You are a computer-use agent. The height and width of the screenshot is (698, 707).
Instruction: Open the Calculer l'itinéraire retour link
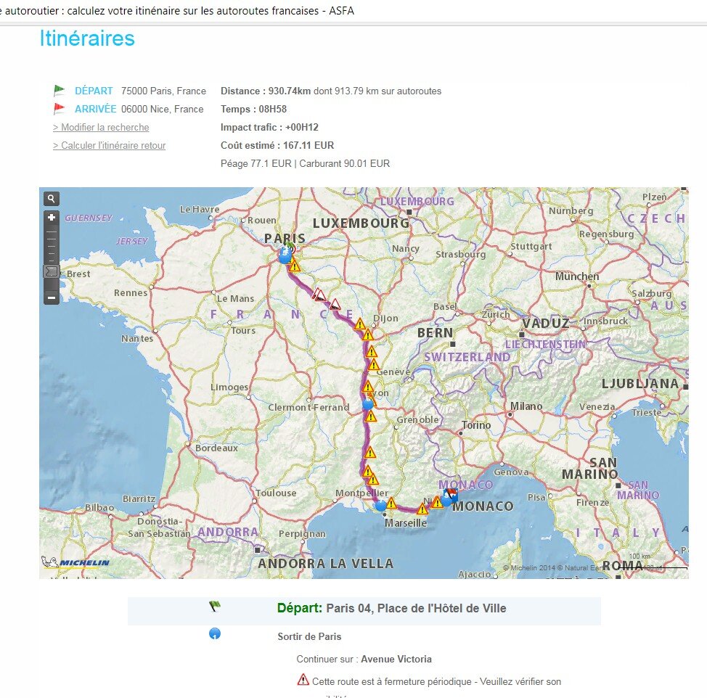click(x=109, y=146)
